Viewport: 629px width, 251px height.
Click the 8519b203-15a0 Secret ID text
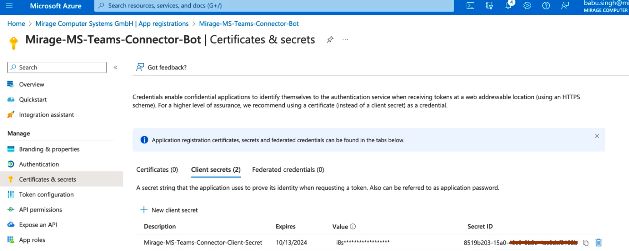(520, 243)
